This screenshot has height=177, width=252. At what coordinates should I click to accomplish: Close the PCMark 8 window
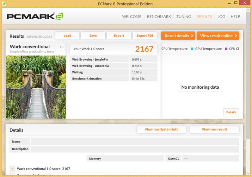pyautogui.click(x=245, y=3)
